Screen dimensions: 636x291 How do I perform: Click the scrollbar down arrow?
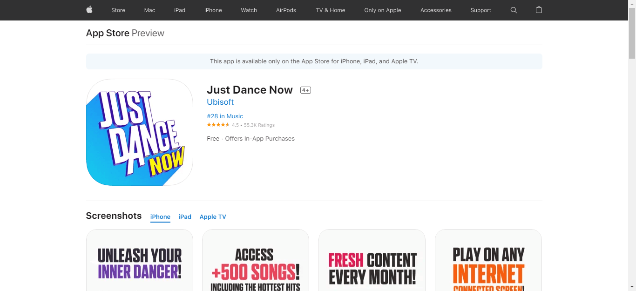tap(632, 287)
